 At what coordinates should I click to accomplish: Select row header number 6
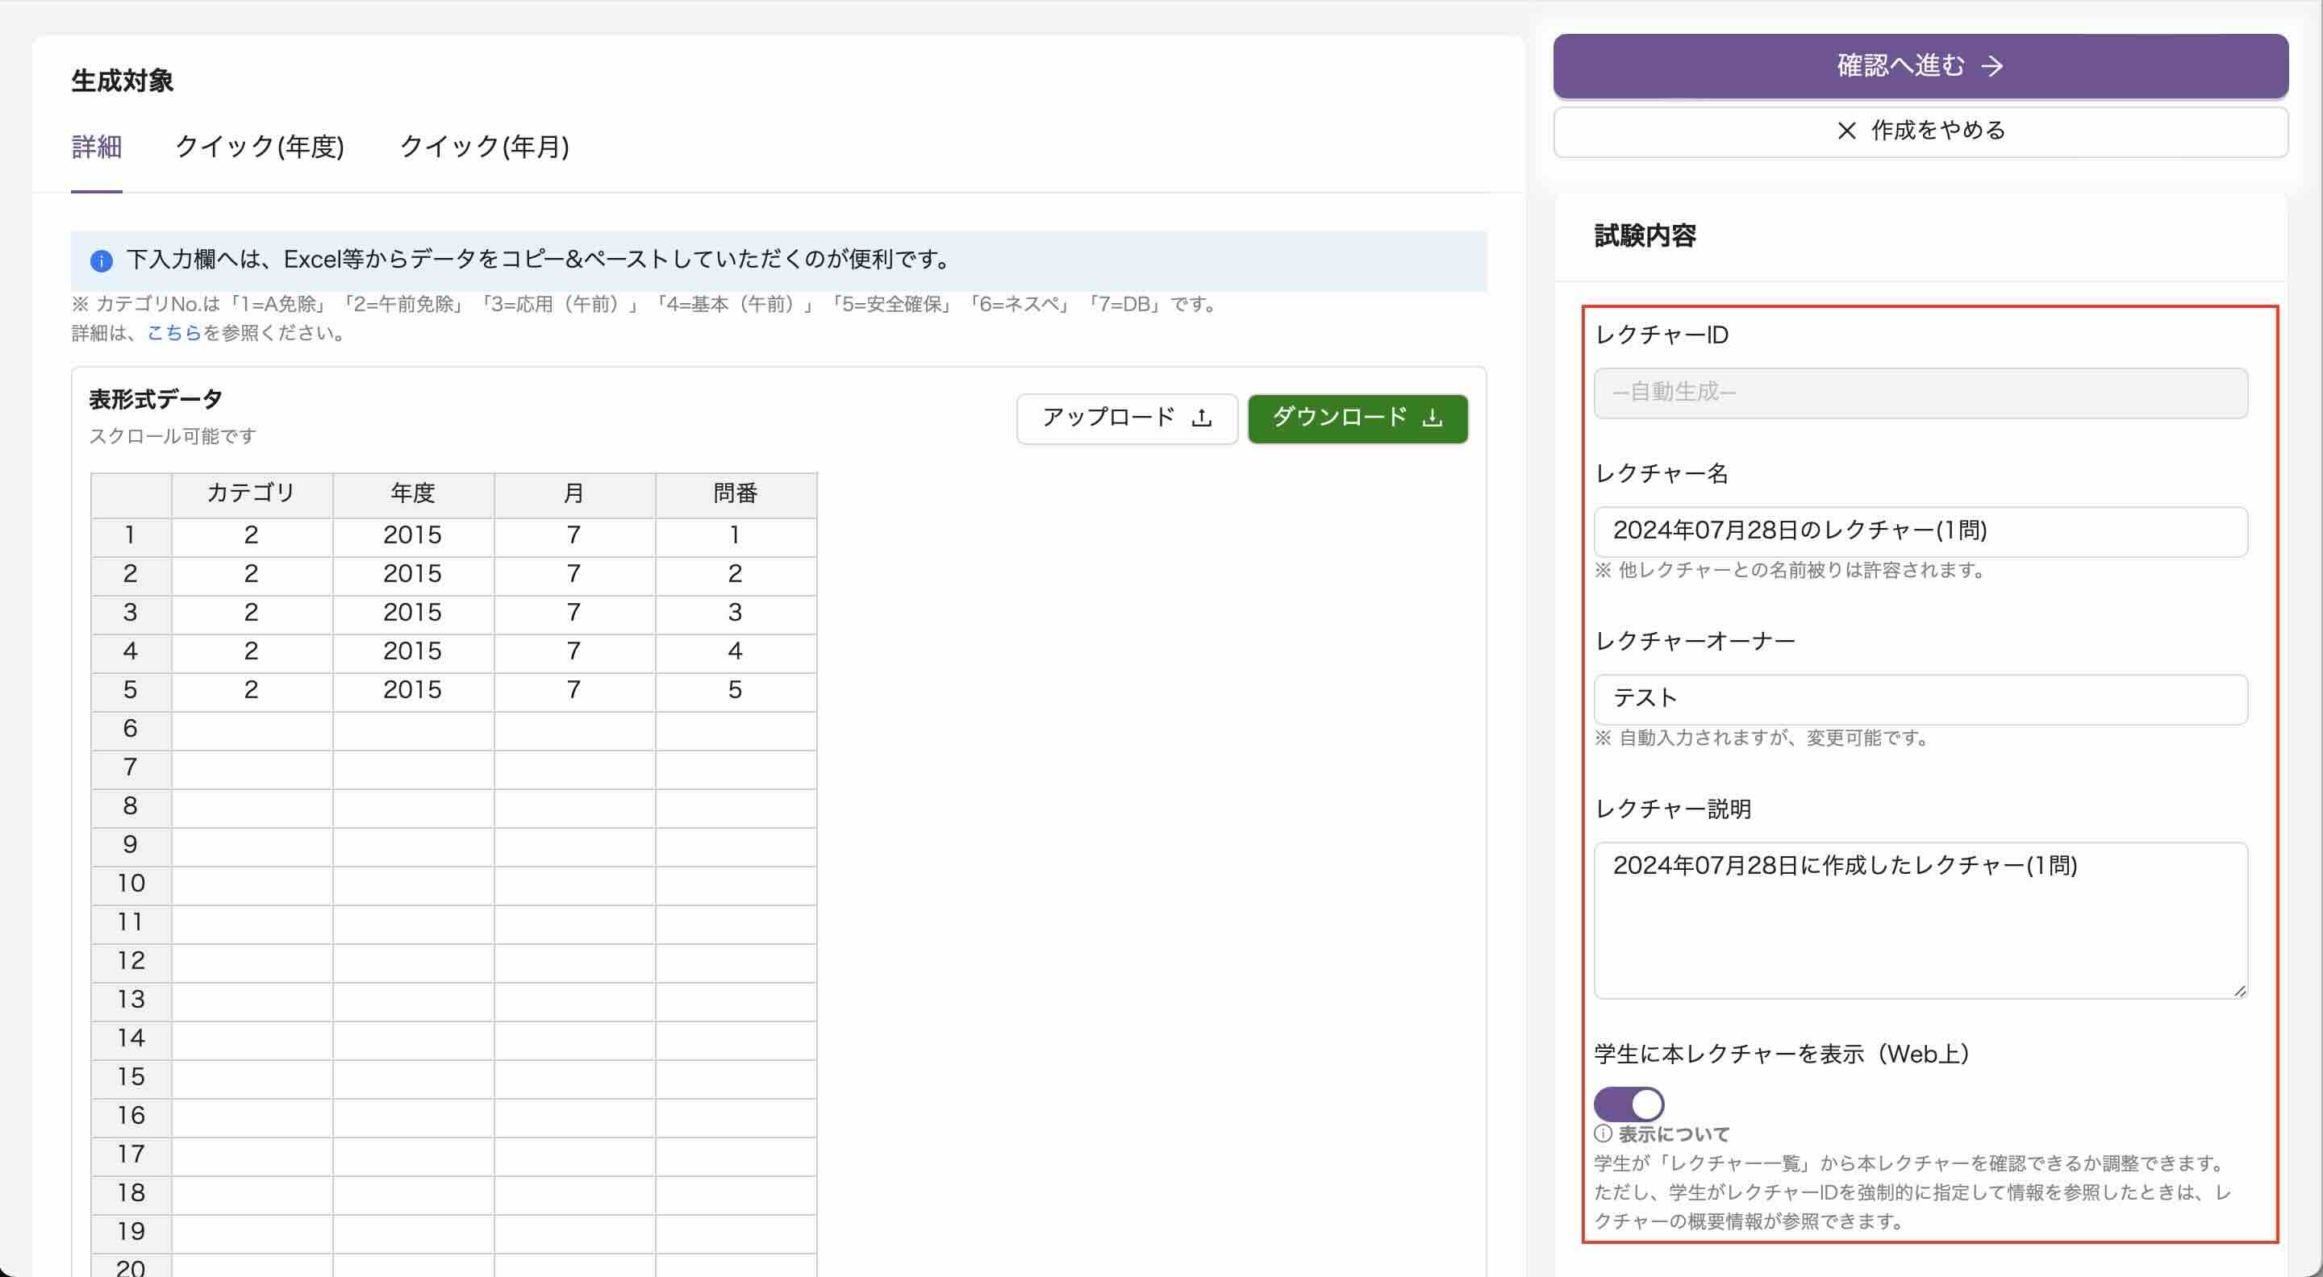pyautogui.click(x=131, y=729)
